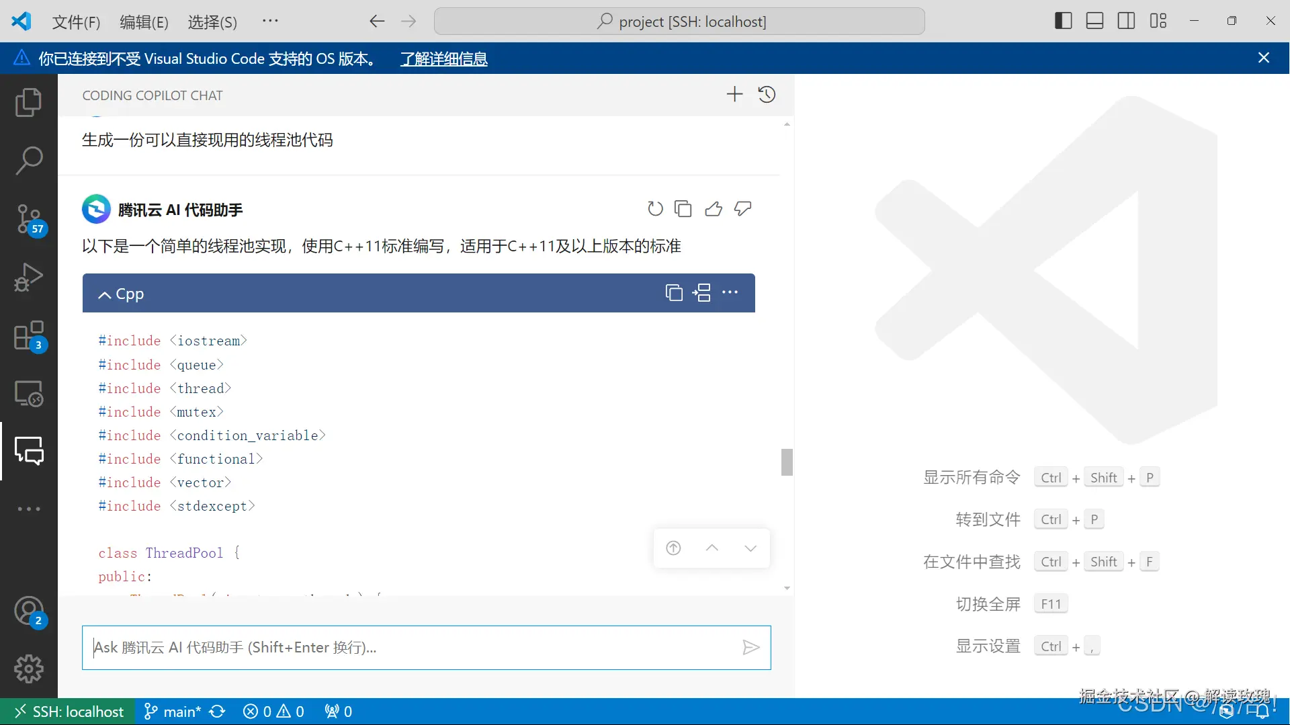This screenshot has width=1290, height=725.
Task: Jump to top of the chat
Action: [x=673, y=548]
